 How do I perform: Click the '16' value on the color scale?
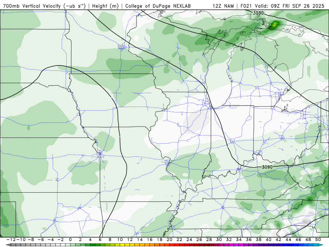pyautogui.click(x=150, y=240)
